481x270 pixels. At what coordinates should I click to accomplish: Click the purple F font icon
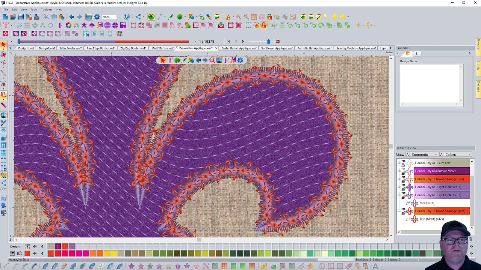pyautogui.click(x=61, y=25)
